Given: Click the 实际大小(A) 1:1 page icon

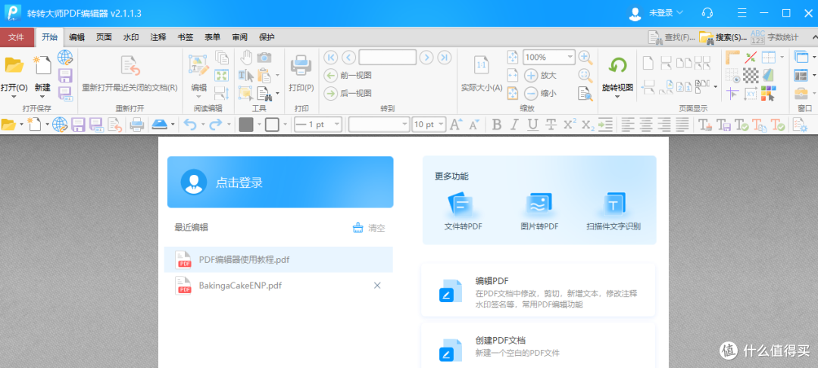Looking at the screenshot, I should tap(482, 66).
